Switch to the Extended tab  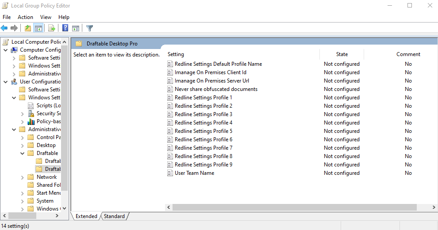point(86,216)
